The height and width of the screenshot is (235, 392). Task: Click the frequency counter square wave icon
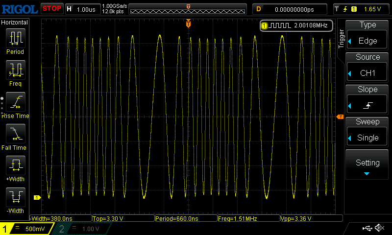pos(279,25)
